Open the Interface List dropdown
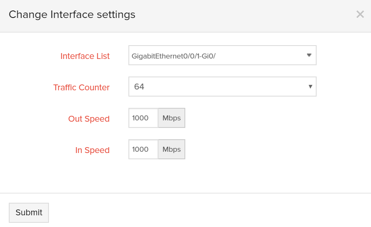The width and height of the screenshot is (371, 227). click(222, 55)
